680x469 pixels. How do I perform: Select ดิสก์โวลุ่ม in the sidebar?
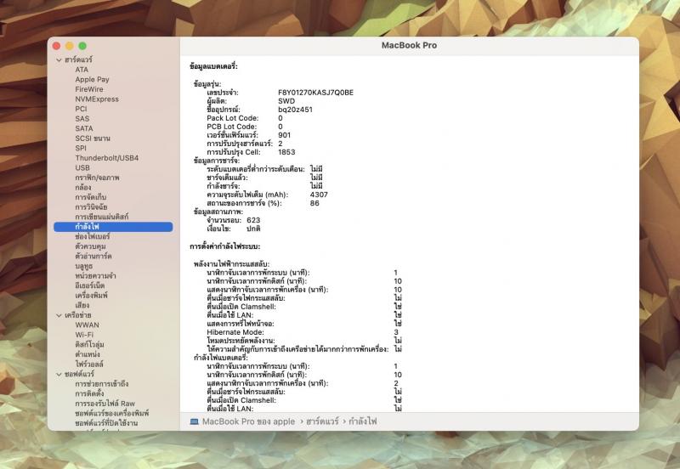(89, 345)
